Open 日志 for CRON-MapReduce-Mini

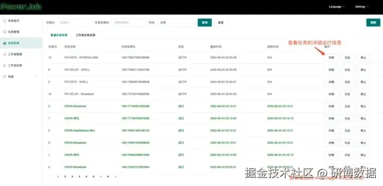pyautogui.click(x=347, y=131)
